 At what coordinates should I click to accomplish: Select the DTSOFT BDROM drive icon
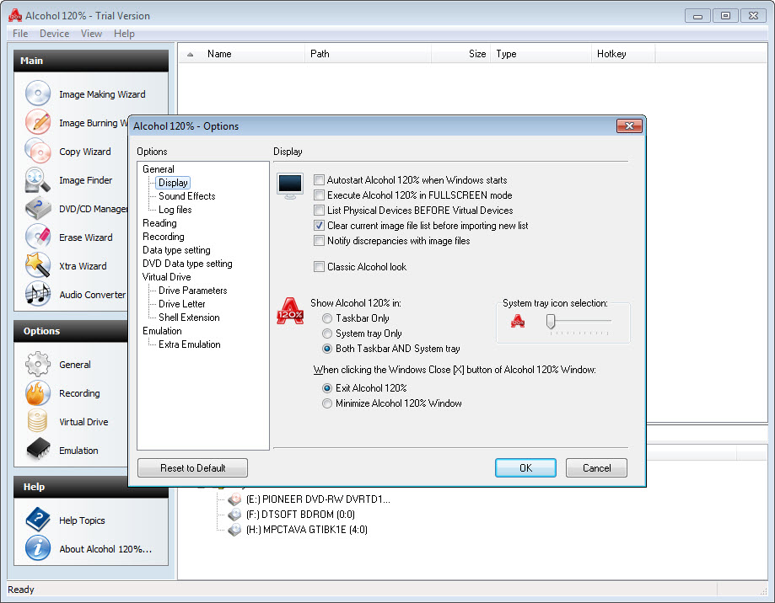pyautogui.click(x=234, y=515)
